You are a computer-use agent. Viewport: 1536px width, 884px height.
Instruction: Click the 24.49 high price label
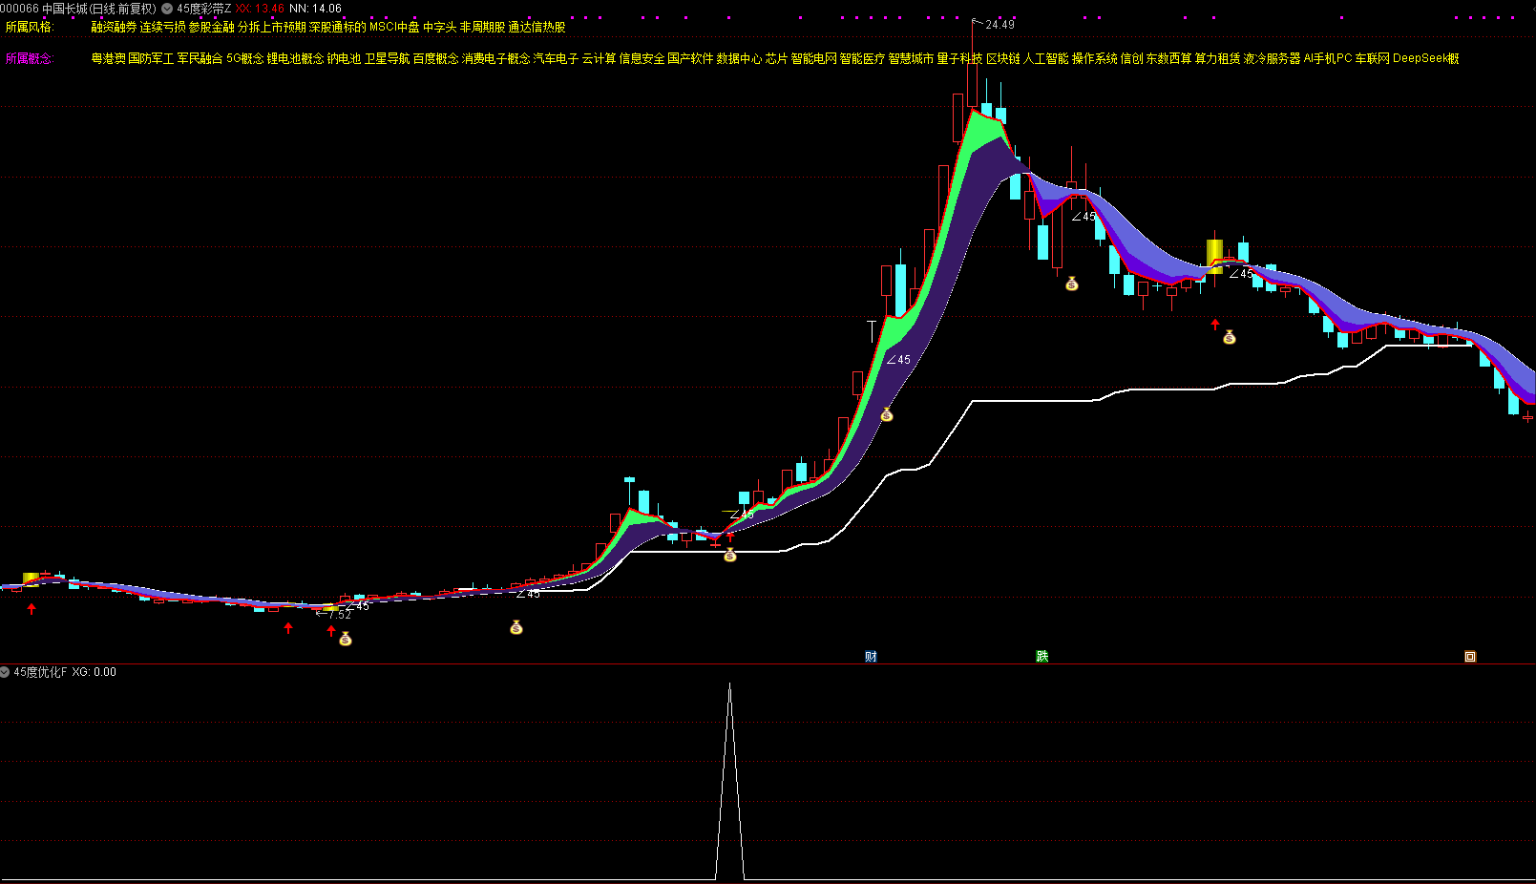[999, 25]
